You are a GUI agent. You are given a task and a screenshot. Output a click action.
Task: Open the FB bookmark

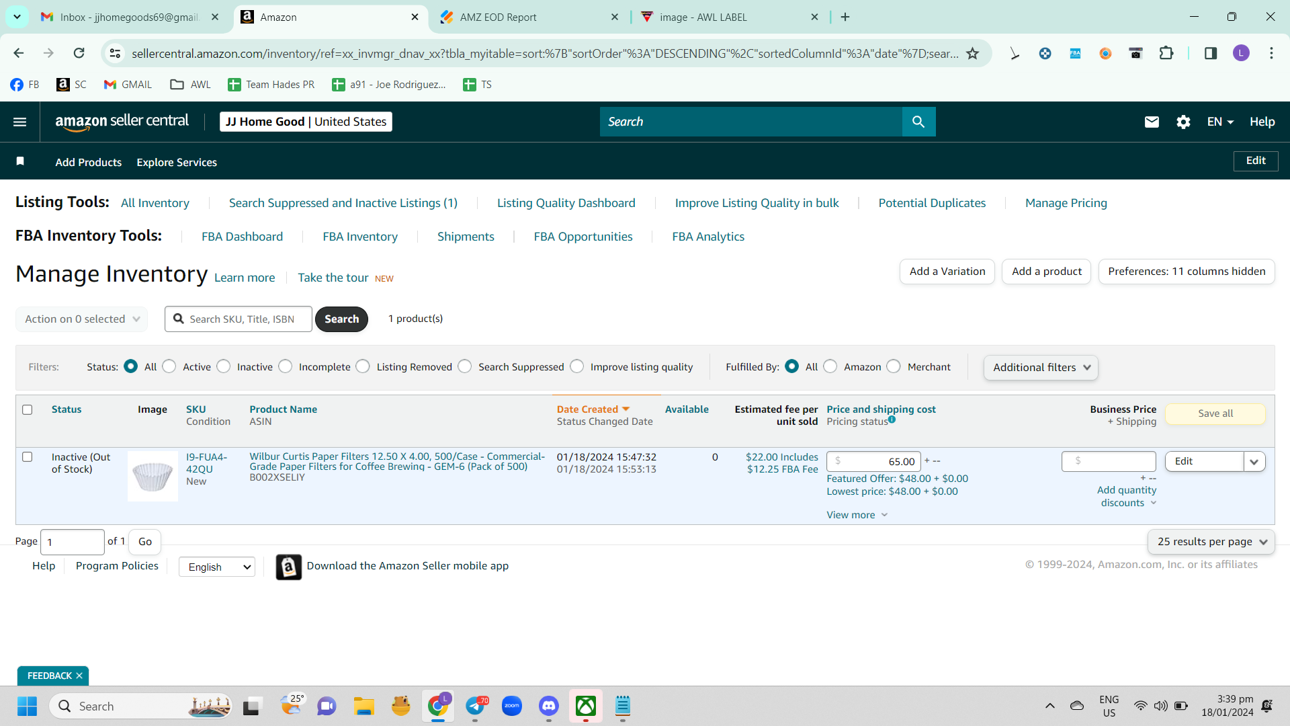pos(25,85)
